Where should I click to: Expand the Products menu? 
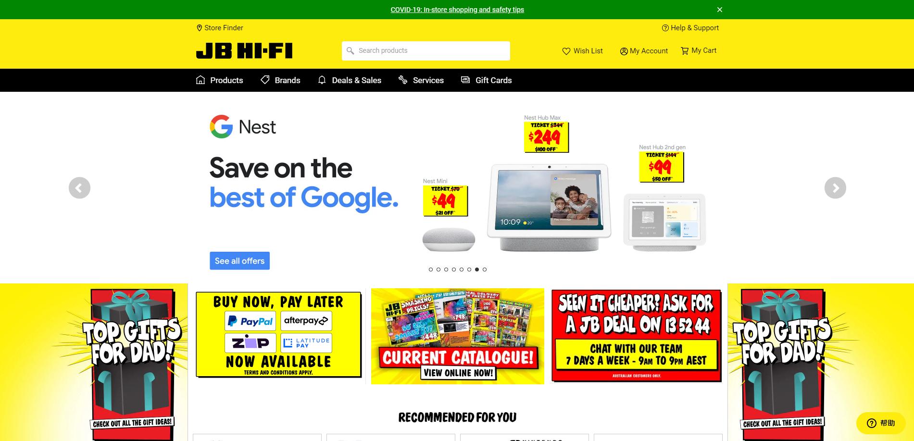coord(220,80)
